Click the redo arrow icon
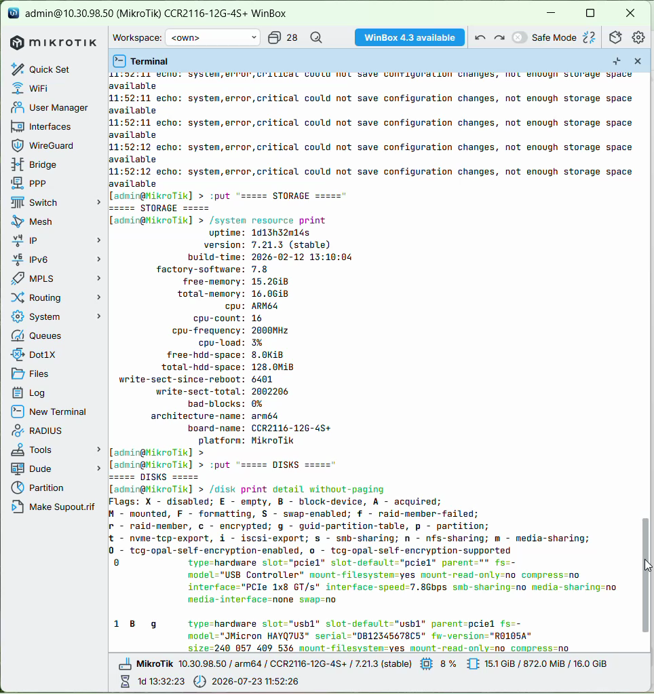This screenshot has height=694, width=654. coord(499,37)
